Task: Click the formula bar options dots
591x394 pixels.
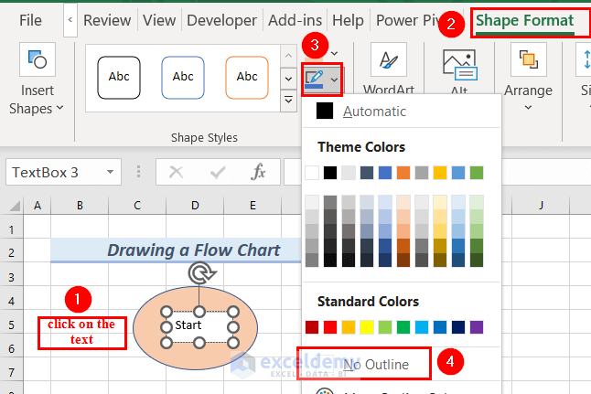Action: (138, 172)
